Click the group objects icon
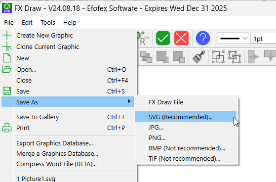Viewport: 276px width, 182px height. [218, 57]
